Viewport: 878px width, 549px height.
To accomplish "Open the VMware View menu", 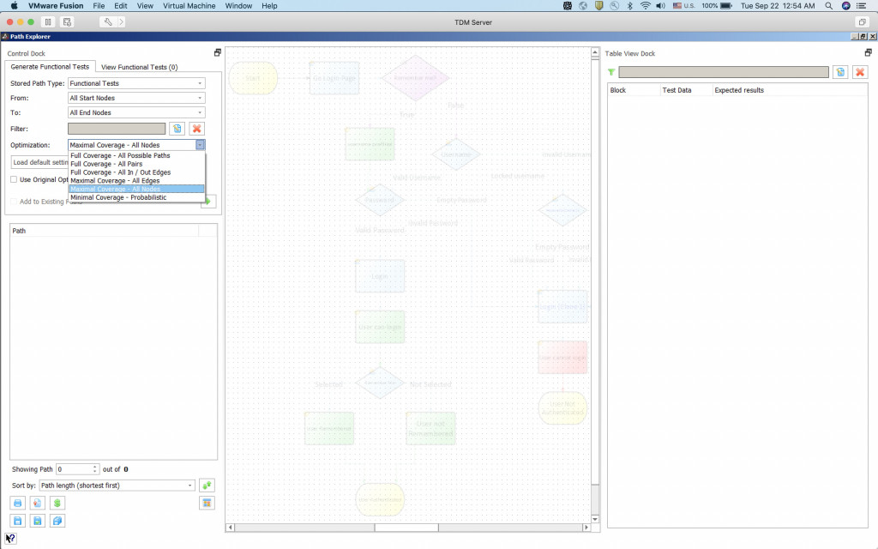I will click(x=145, y=6).
